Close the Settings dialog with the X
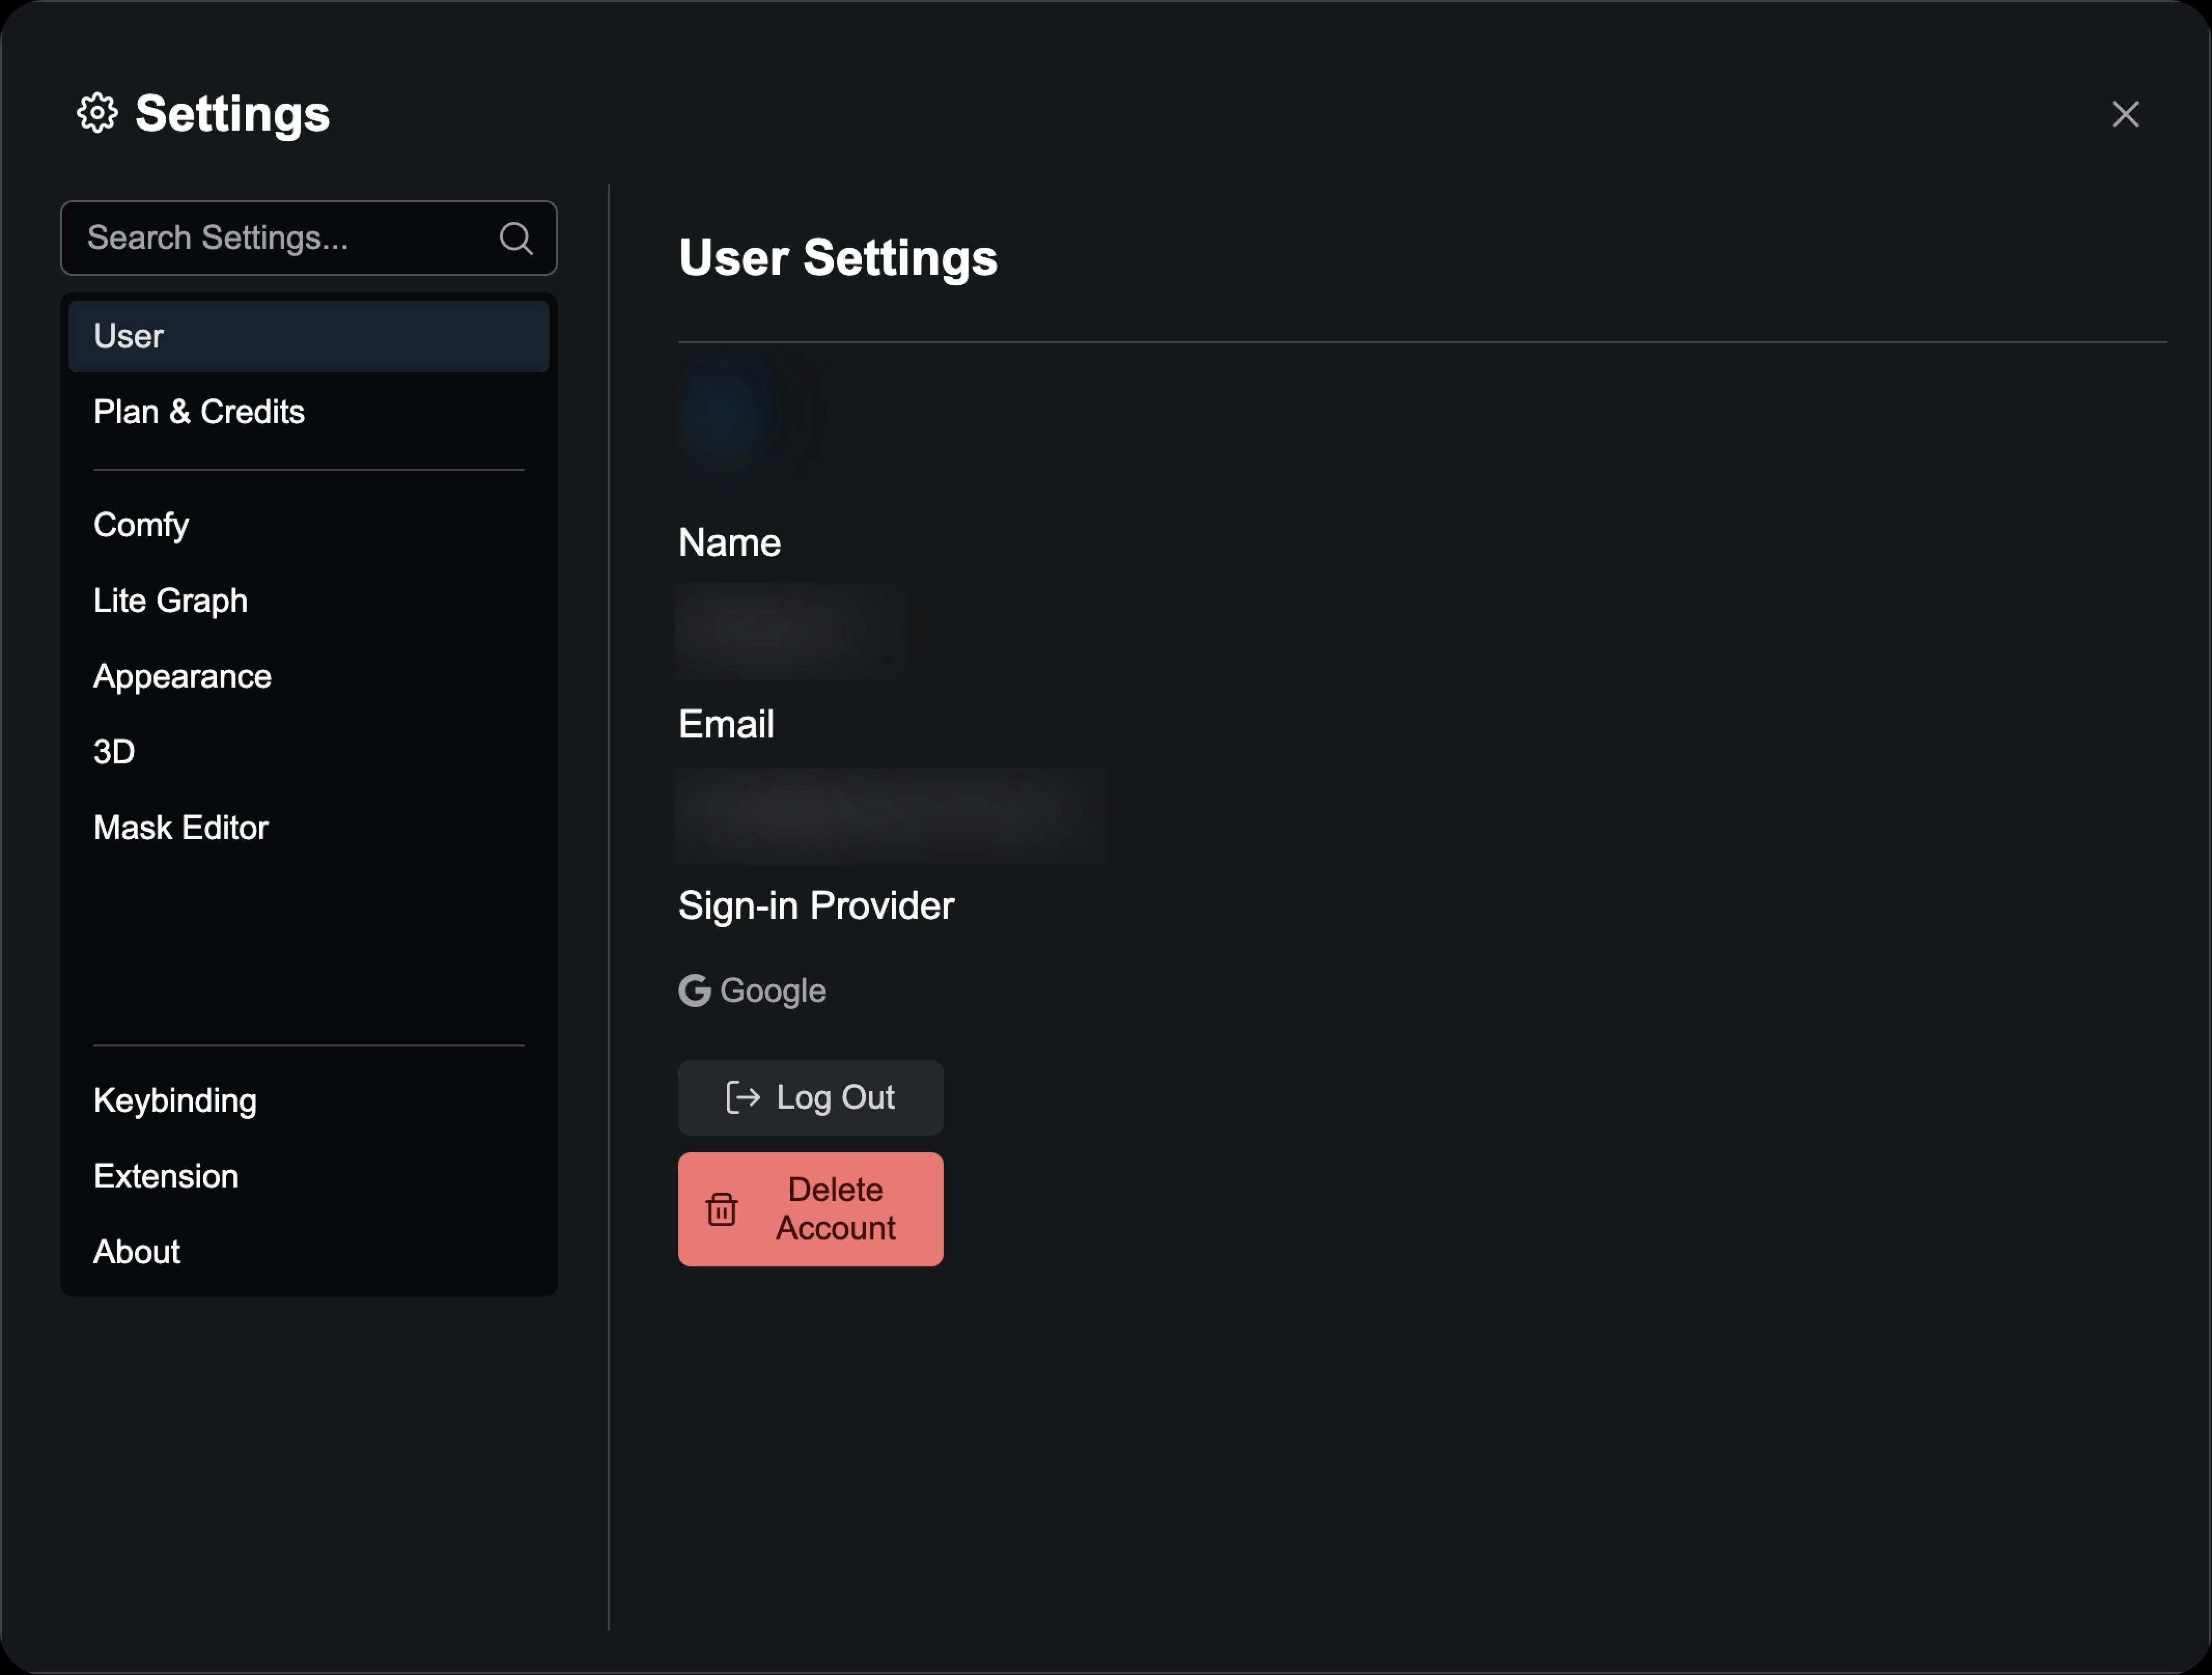The height and width of the screenshot is (1675, 2212). 2125,114
